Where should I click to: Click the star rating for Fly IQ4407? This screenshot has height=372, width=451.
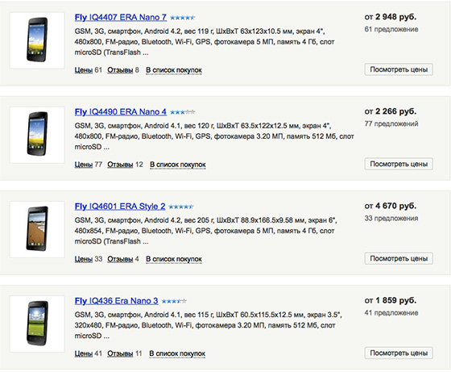coord(182,18)
